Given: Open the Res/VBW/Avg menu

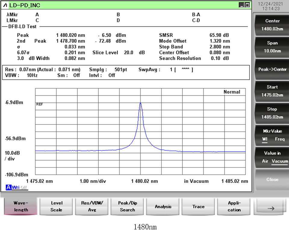Looking at the screenshot, I should pyautogui.click(x=92, y=206).
